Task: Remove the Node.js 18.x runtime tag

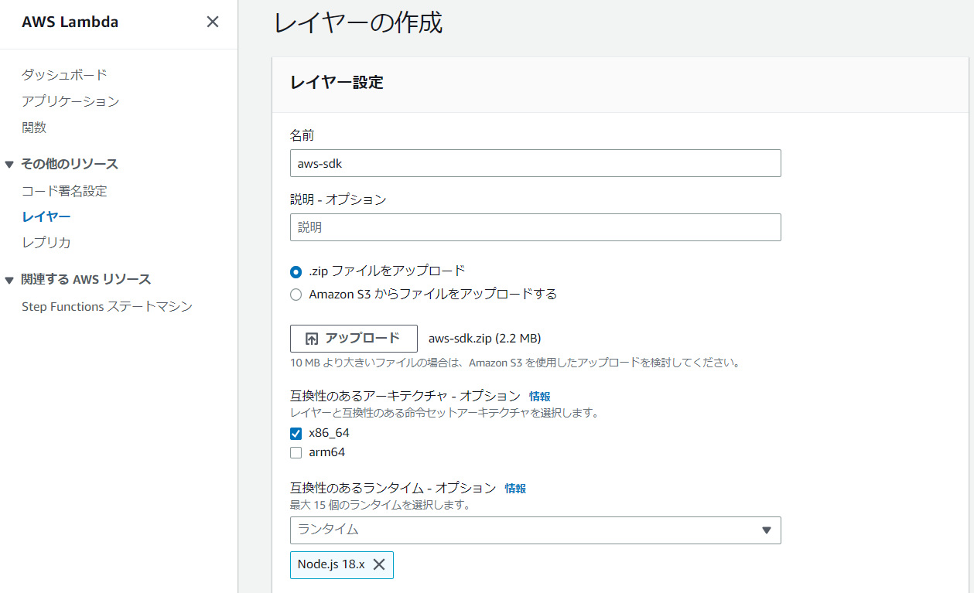Action: (378, 564)
